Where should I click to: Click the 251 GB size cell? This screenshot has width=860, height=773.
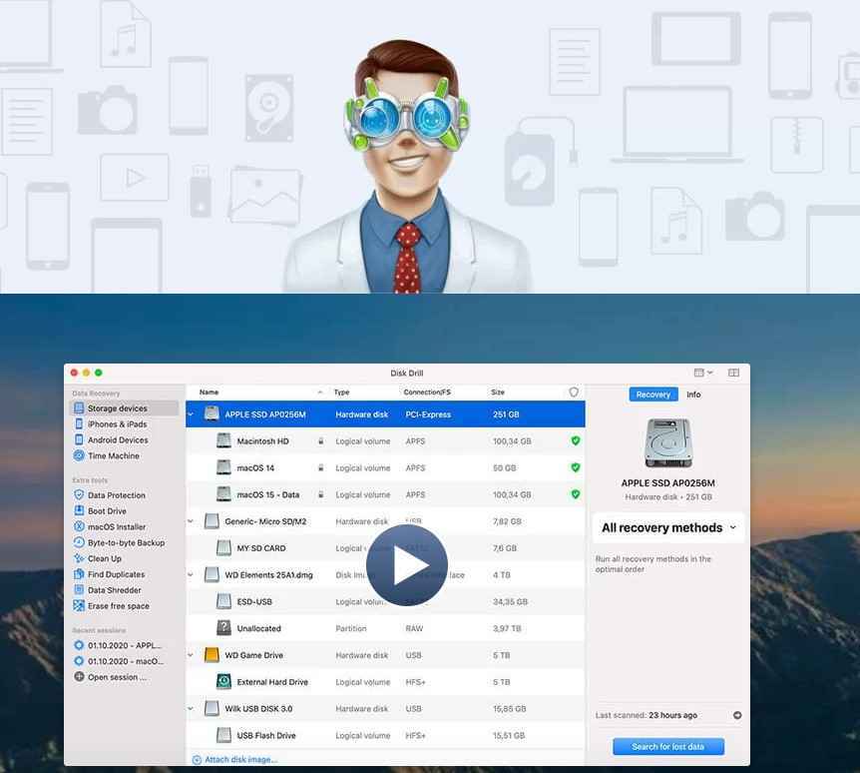(506, 414)
